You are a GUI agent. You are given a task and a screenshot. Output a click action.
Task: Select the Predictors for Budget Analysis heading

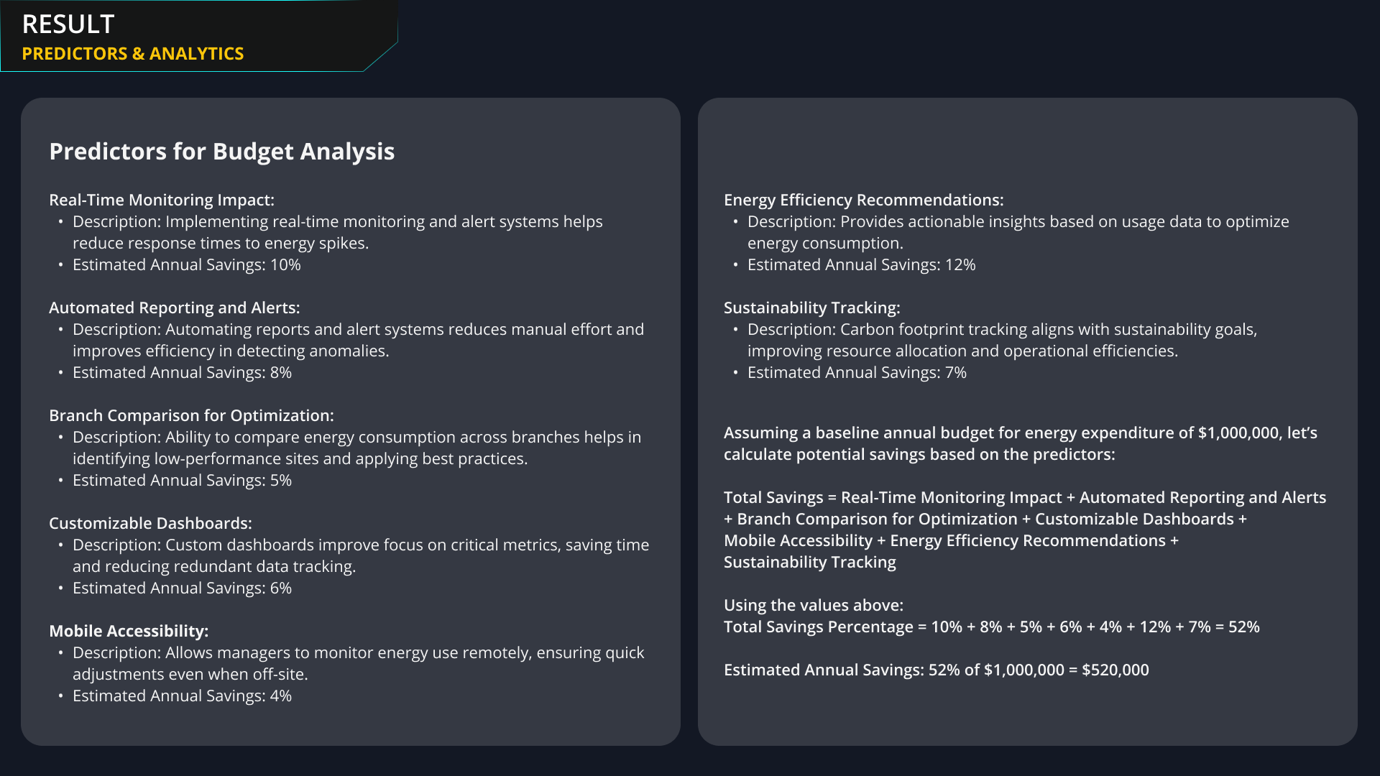pyautogui.click(x=221, y=152)
